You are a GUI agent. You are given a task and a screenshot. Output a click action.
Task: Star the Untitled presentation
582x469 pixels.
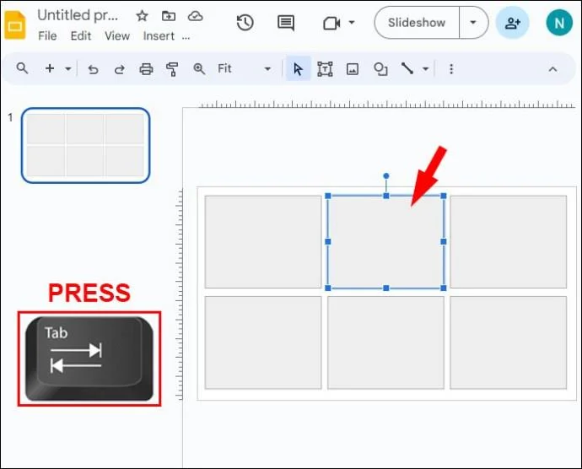142,15
